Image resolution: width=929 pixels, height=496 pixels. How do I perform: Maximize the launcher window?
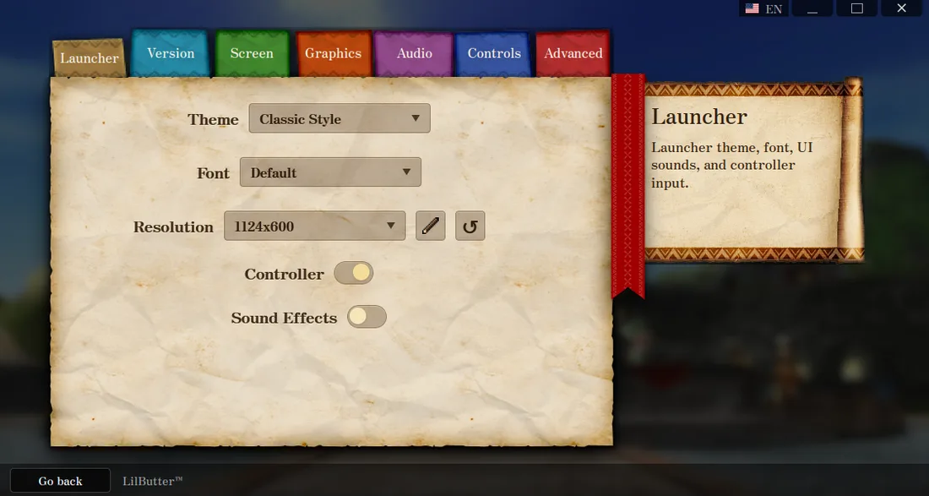(x=856, y=8)
